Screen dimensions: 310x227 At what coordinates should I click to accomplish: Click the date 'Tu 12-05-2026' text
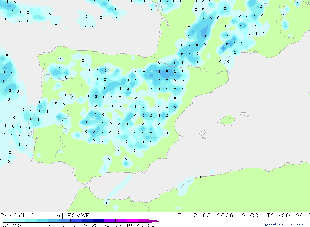tap(205, 216)
